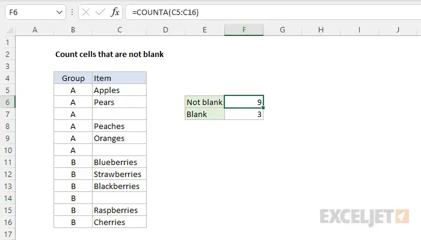Click the title cell Count cells that are not blank

click(109, 54)
